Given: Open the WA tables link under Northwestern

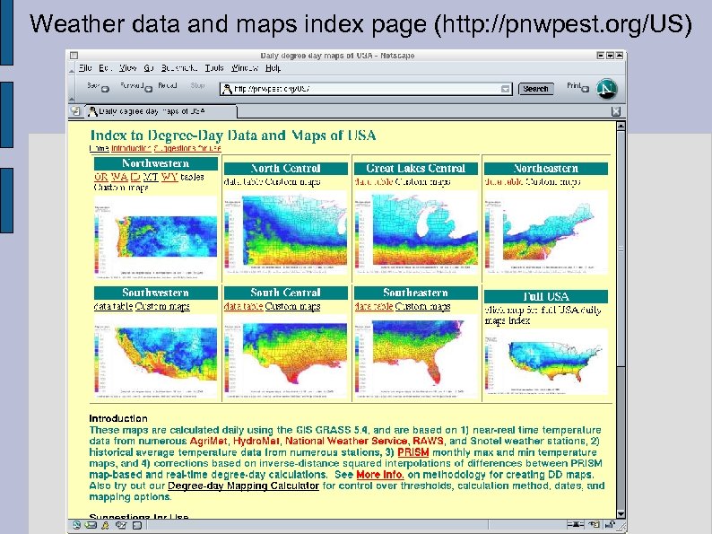Looking at the screenshot, I should (x=119, y=177).
